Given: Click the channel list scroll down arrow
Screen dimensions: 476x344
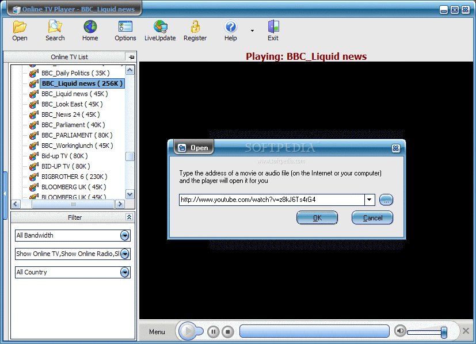Looking at the screenshot, I should click(130, 194).
